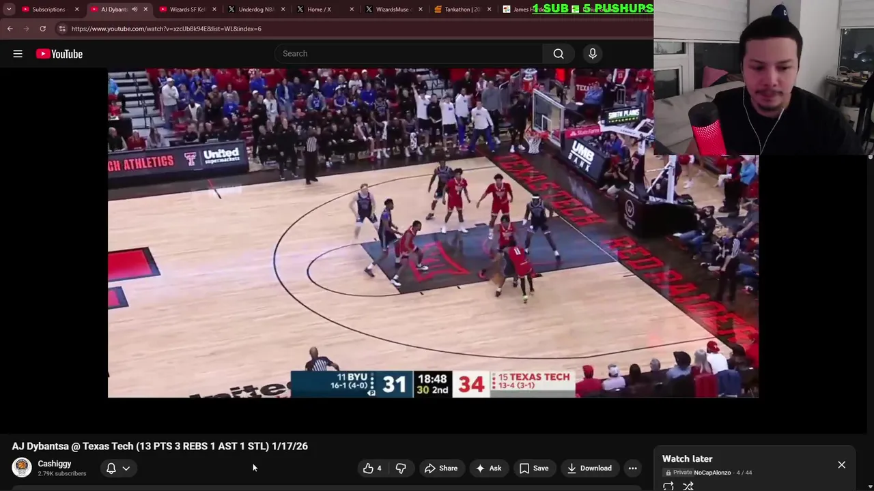Reload the YouTube page
Screen dimensions: 874x491
point(42,29)
